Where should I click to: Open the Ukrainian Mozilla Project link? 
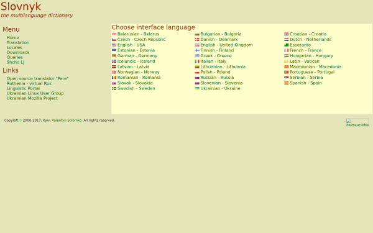[x=32, y=98]
